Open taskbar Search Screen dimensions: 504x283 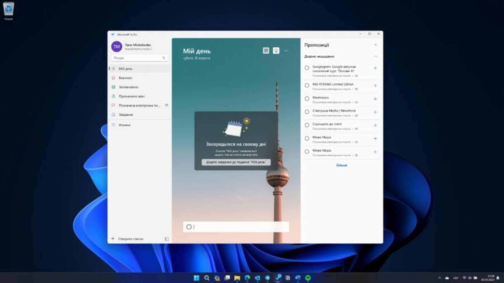click(207, 278)
